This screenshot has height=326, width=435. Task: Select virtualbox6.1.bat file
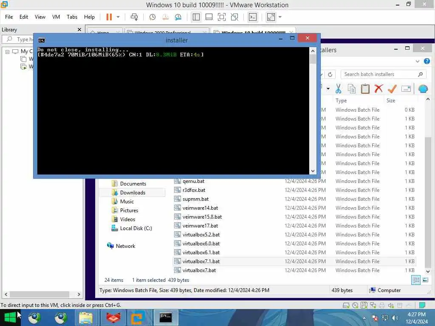[x=201, y=253]
